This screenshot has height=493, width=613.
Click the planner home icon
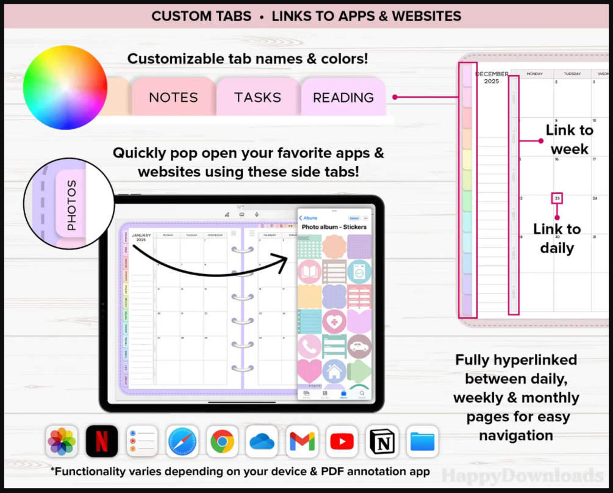[x=234, y=234]
